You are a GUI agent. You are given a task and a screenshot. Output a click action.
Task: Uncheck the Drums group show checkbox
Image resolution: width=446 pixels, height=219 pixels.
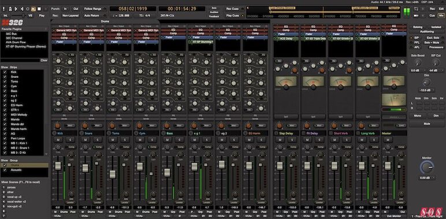[x=5, y=165]
